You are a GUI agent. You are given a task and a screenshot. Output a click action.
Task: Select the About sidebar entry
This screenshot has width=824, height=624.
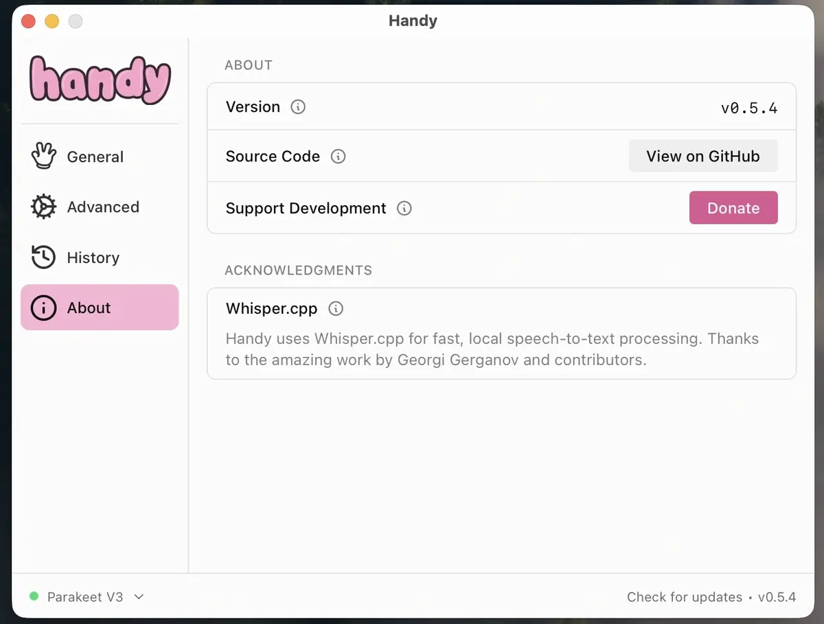point(89,308)
